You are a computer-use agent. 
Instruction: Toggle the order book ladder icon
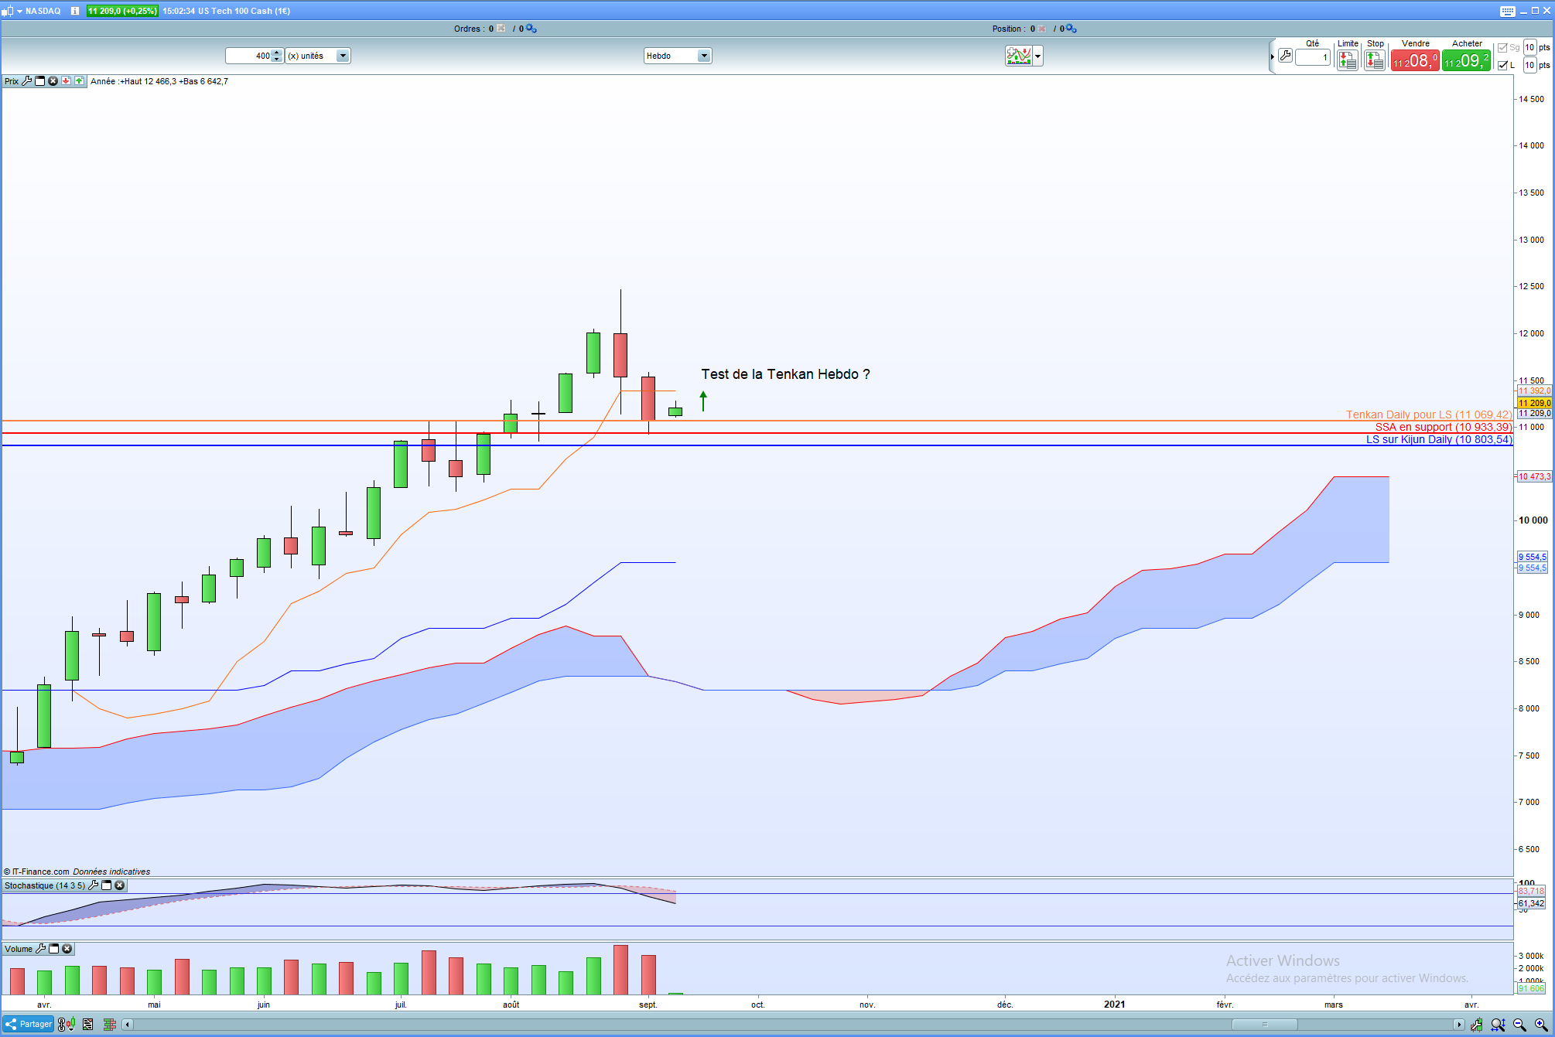(x=110, y=1025)
